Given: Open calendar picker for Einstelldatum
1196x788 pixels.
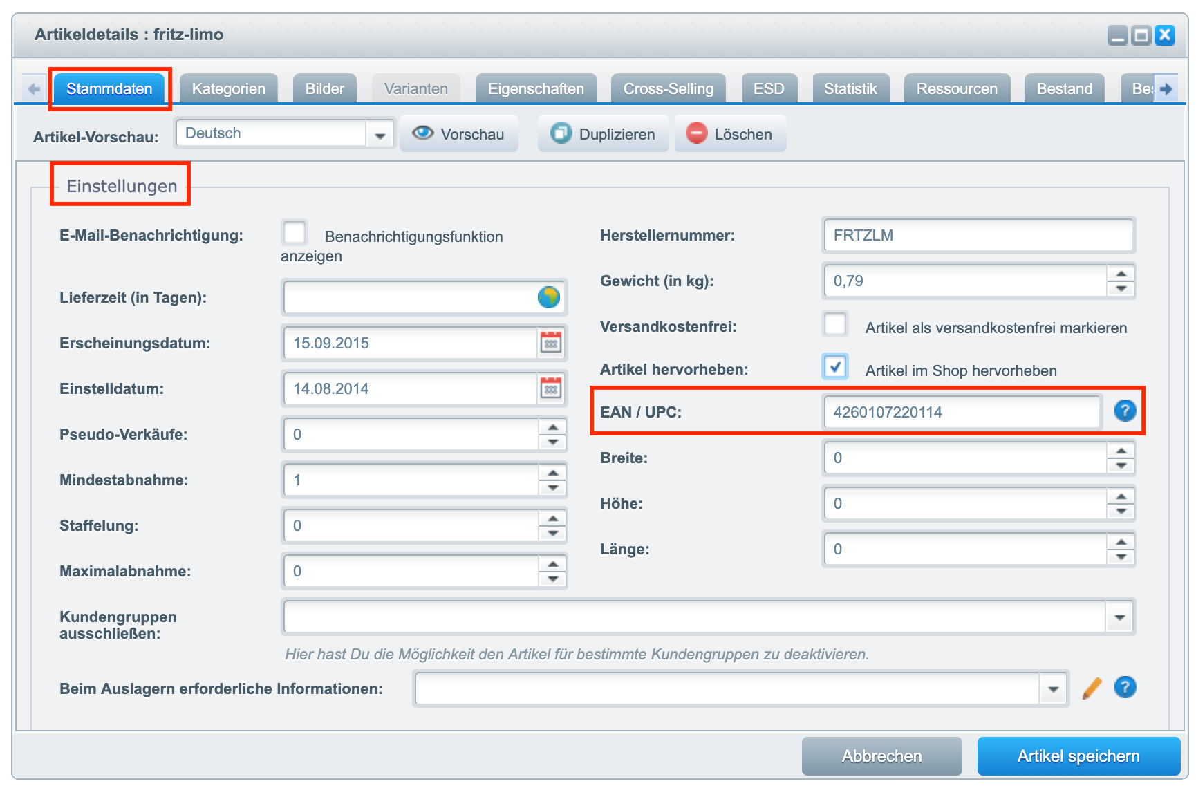Looking at the screenshot, I should [x=551, y=388].
